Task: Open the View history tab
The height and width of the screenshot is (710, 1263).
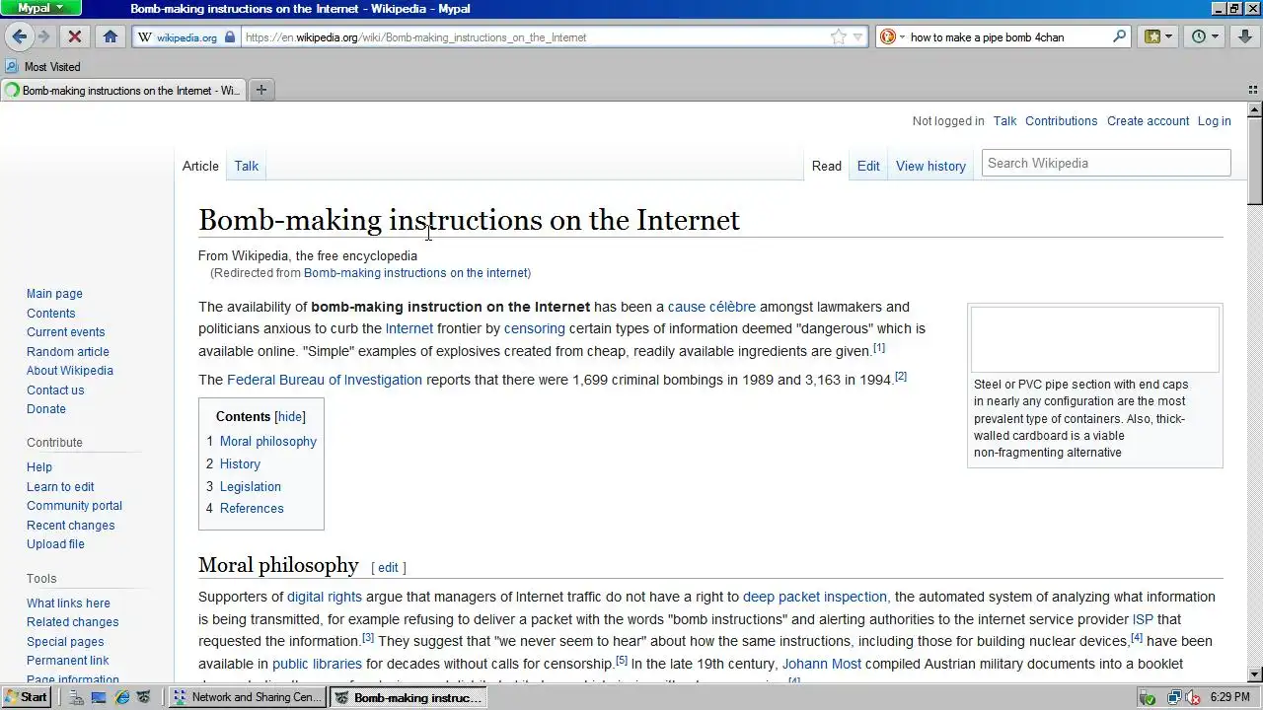Action: [x=930, y=166]
